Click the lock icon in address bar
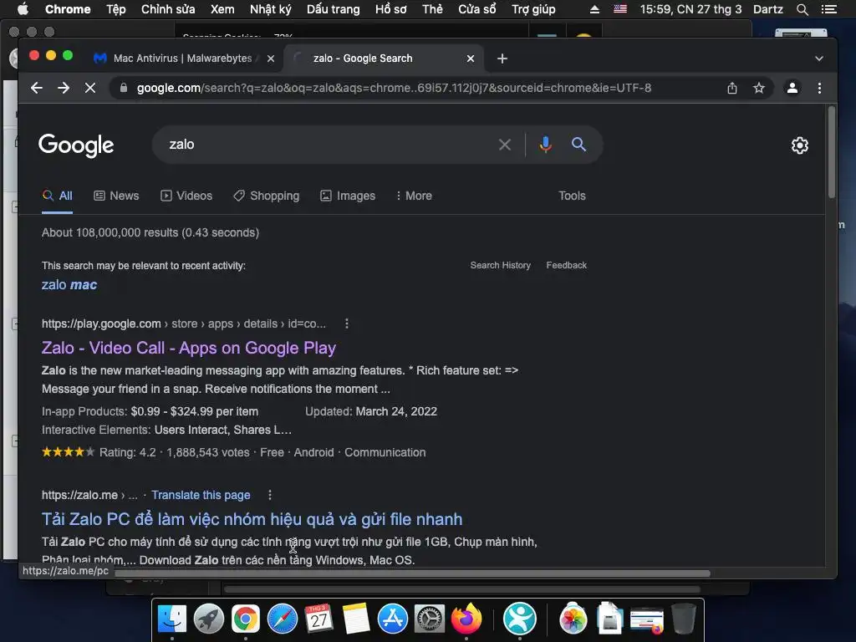The height and width of the screenshot is (642, 856). [124, 88]
